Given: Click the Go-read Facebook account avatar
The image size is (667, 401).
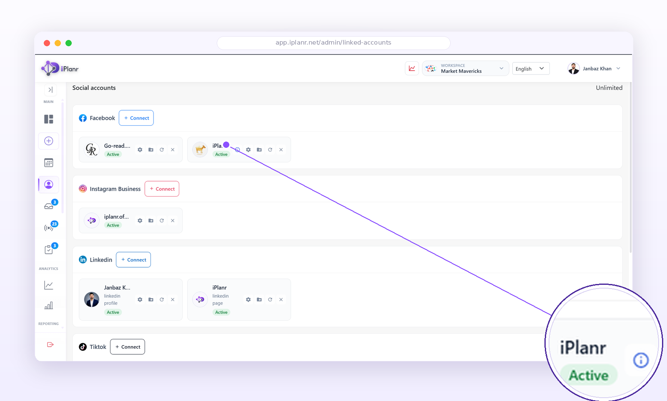Looking at the screenshot, I should tap(92, 149).
